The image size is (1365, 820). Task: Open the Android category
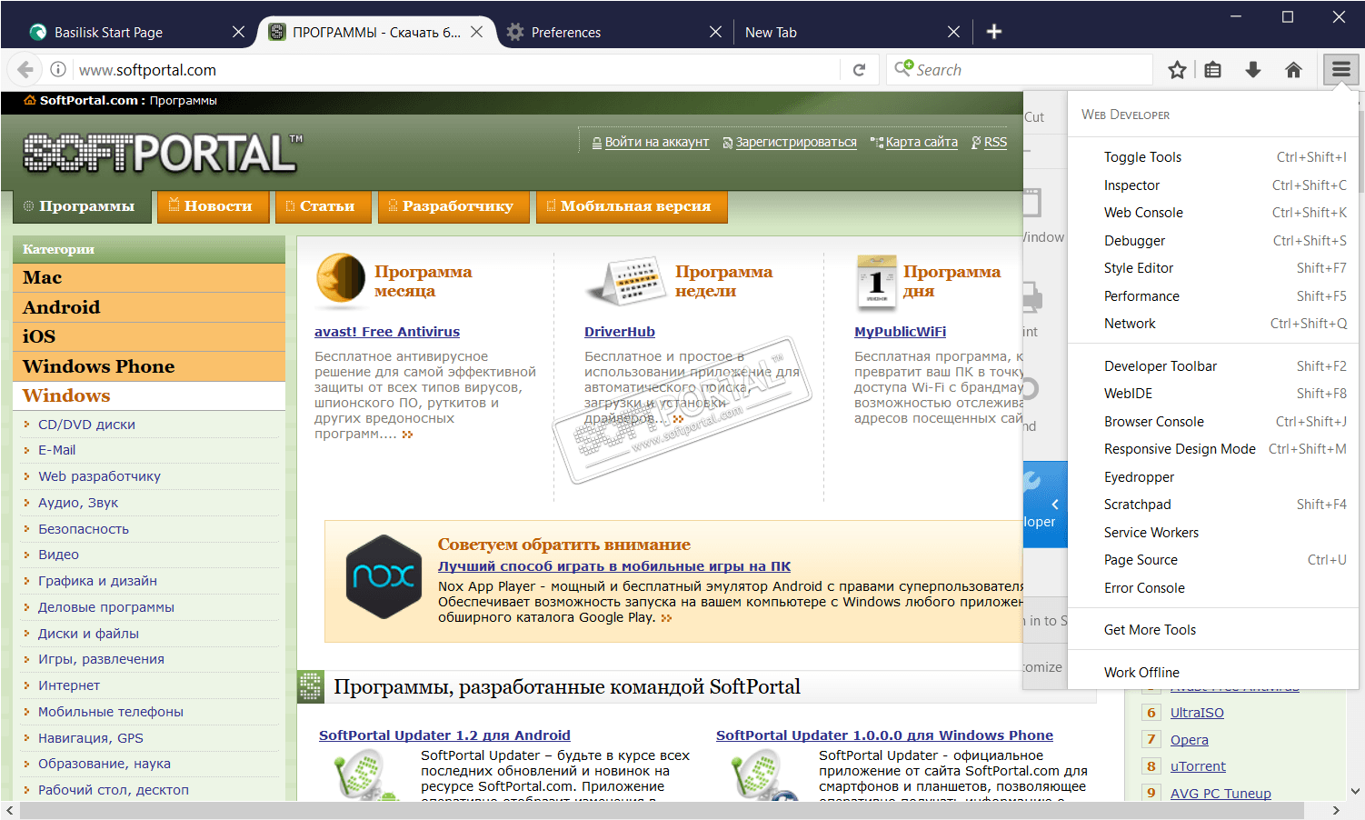click(149, 307)
